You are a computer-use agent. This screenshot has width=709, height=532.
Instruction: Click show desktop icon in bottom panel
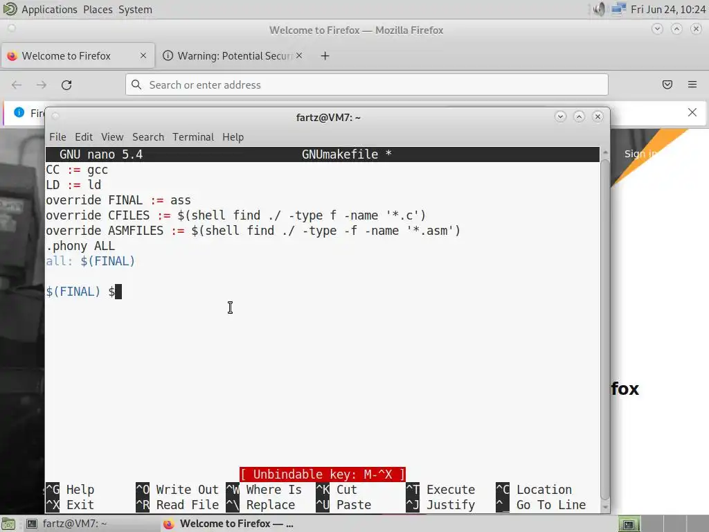(x=8, y=524)
